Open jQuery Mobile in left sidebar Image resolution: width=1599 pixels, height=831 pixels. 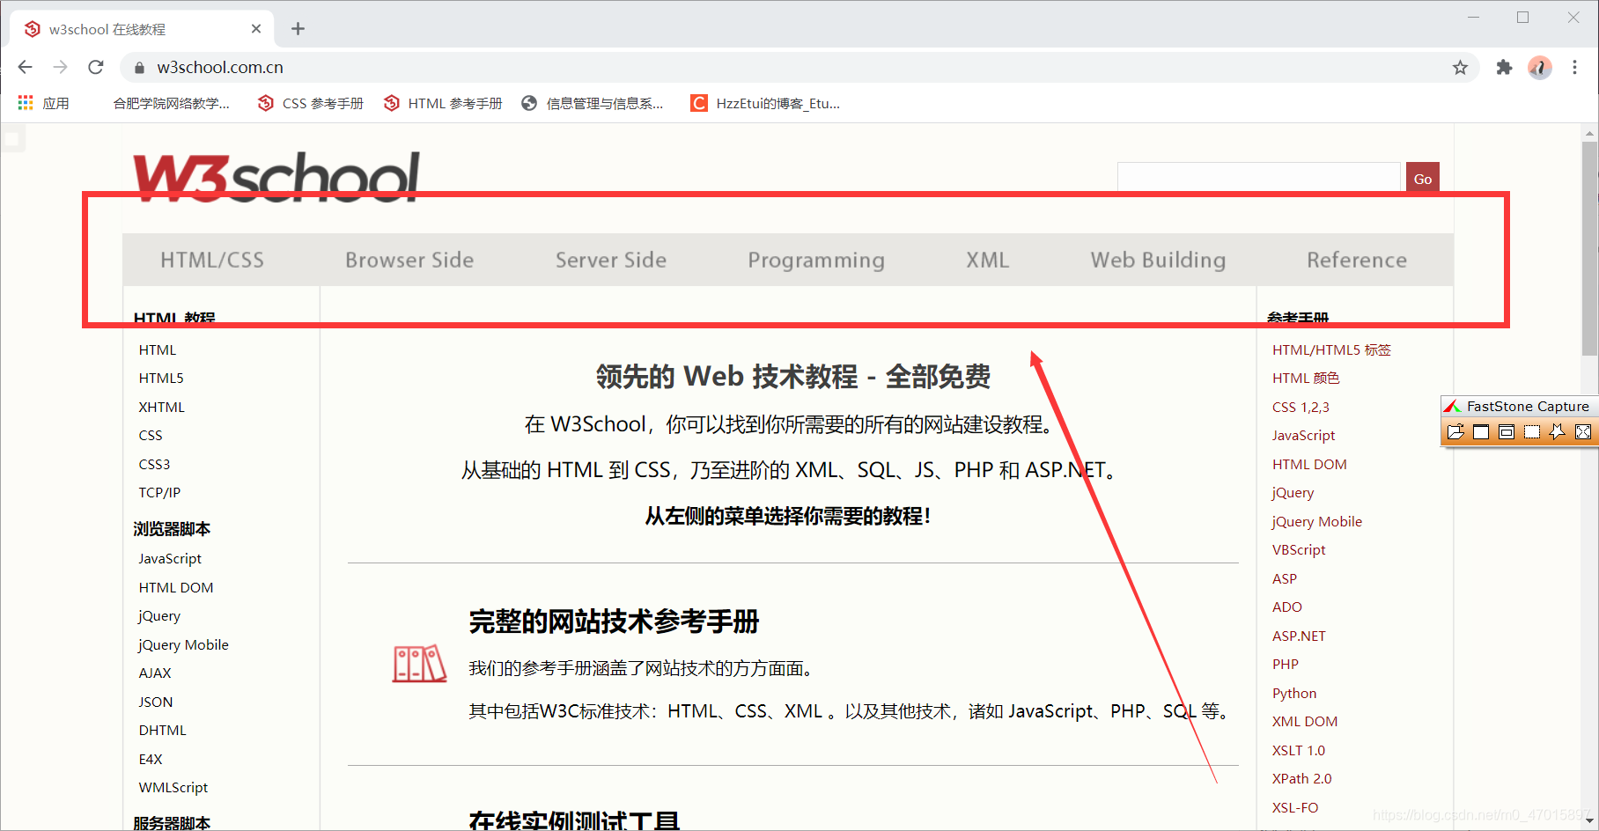(x=183, y=645)
